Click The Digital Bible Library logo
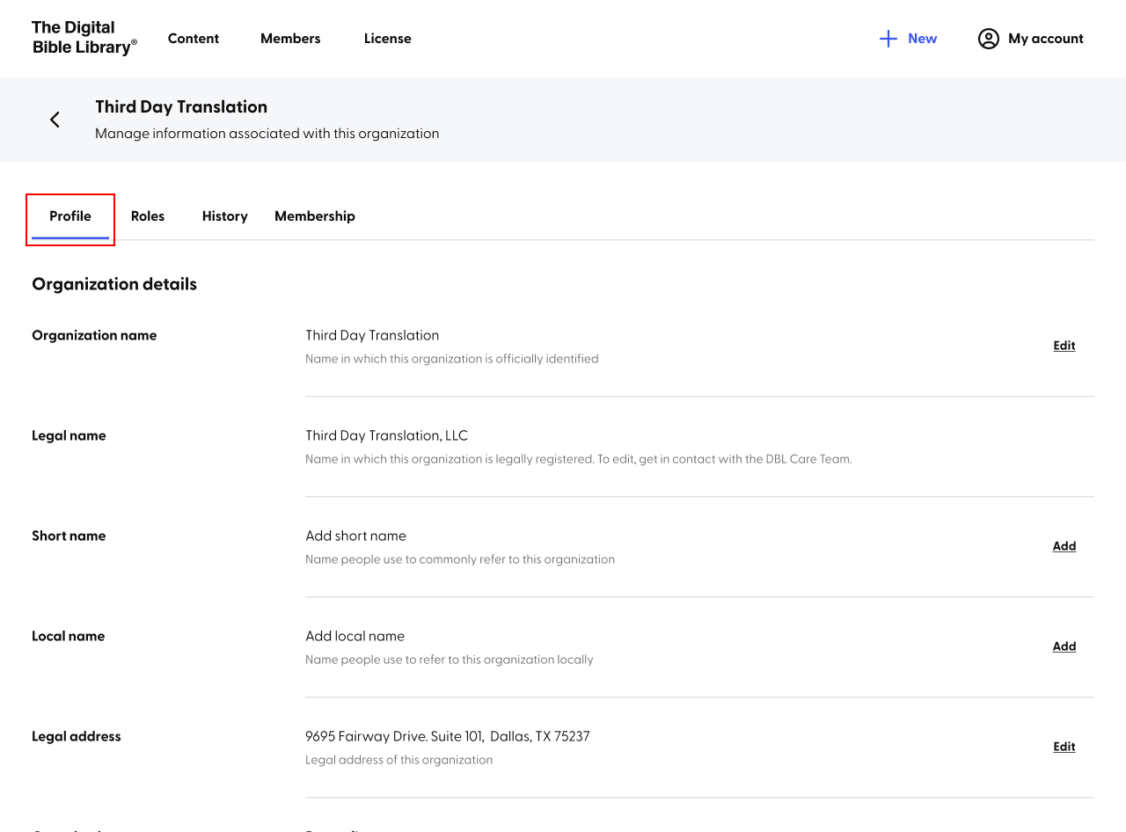 click(84, 39)
